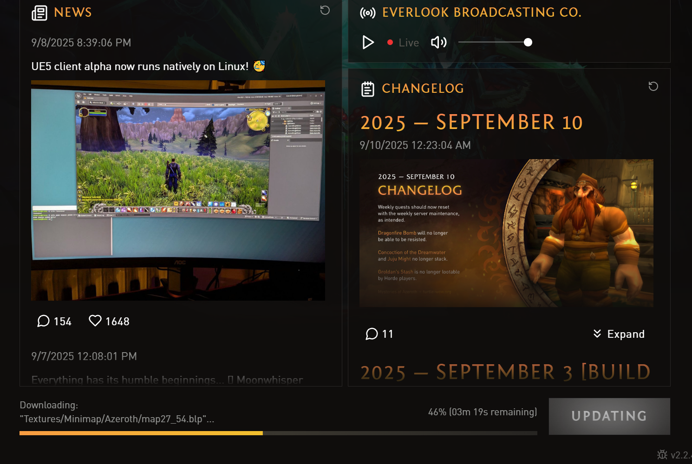
Task: Open the UE5 Linux client screenshot
Action: pos(178,190)
